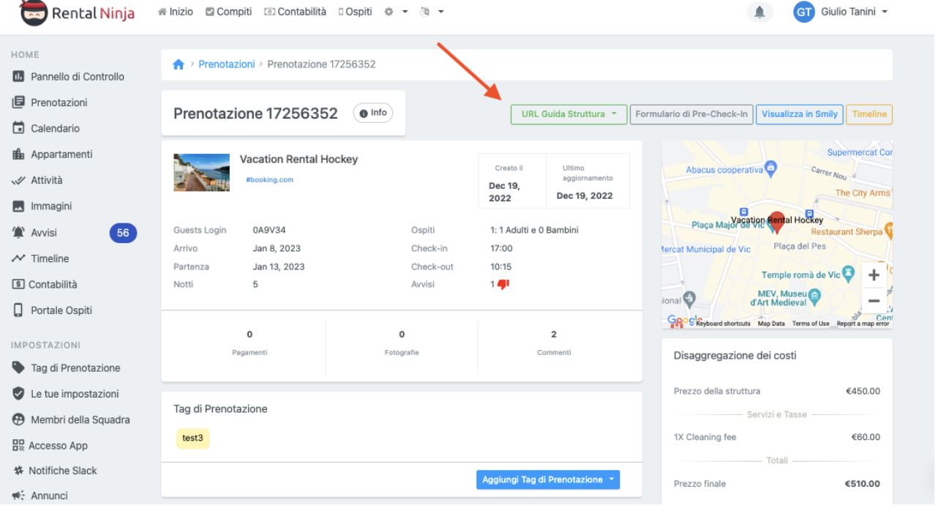Click the yellow test3 booking tag

[x=192, y=438]
